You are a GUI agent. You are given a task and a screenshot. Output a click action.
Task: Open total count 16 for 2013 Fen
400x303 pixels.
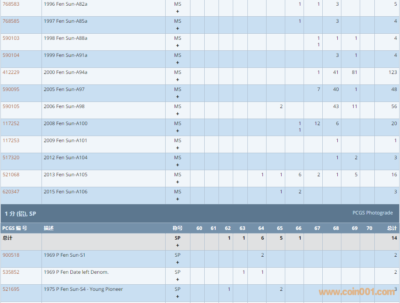tap(394, 175)
